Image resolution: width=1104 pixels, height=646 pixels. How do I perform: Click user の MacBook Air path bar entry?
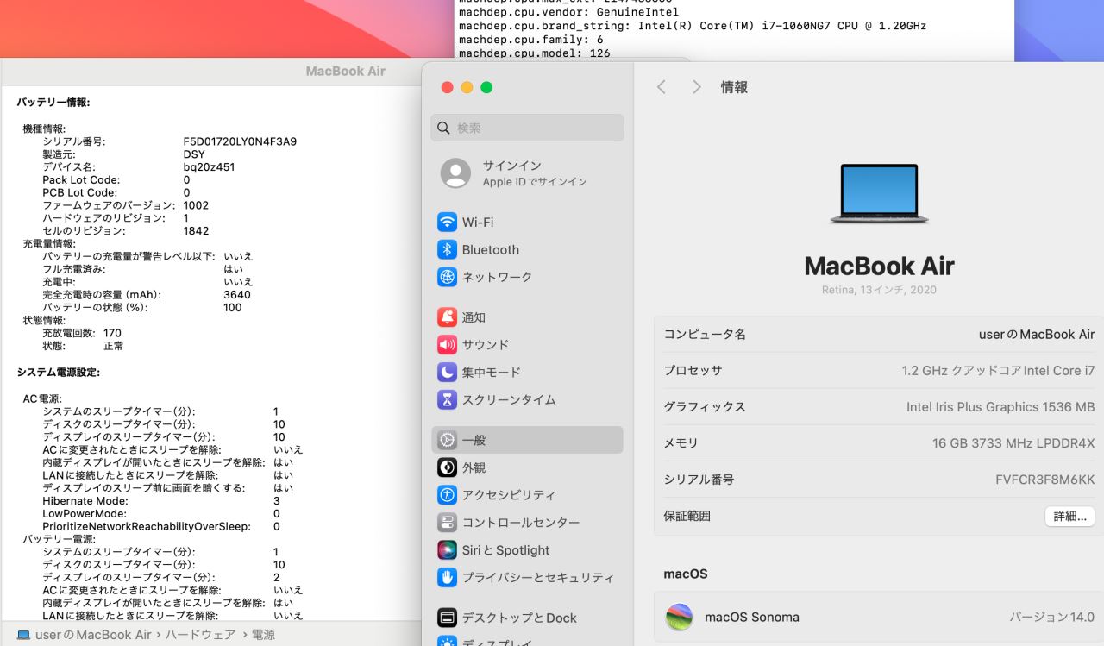coord(93,635)
